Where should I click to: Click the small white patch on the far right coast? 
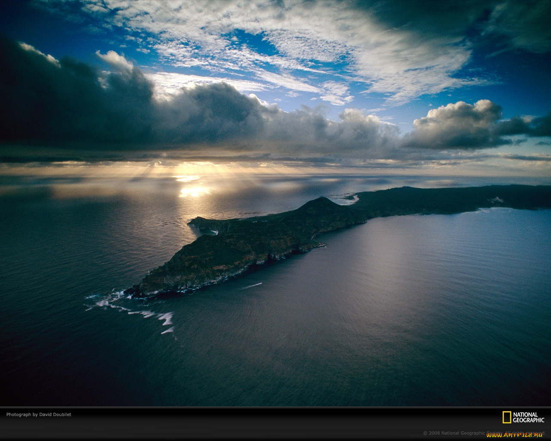click(497, 200)
